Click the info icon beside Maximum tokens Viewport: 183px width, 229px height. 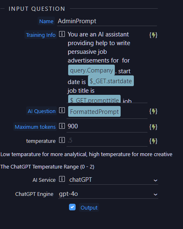pyautogui.click(x=62, y=126)
